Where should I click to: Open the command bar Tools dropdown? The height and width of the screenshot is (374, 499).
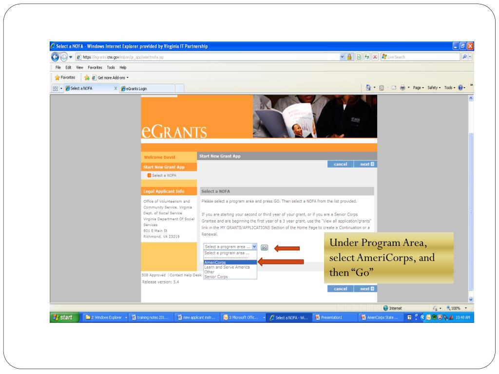tap(450, 88)
